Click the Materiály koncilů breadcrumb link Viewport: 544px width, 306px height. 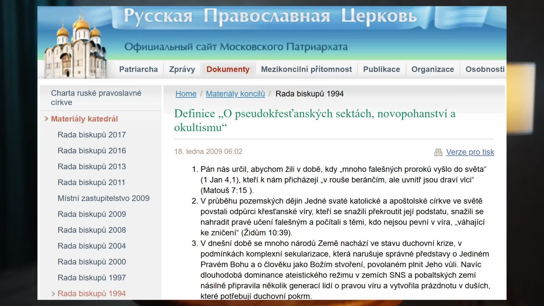click(x=235, y=94)
